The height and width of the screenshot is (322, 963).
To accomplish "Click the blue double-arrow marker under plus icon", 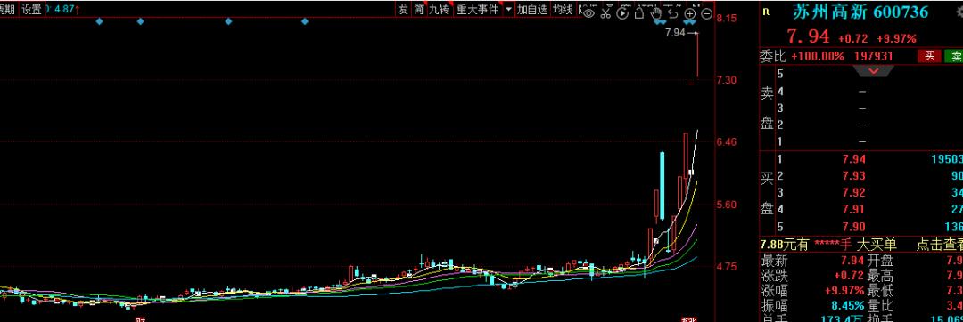I will click(x=689, y=22).
